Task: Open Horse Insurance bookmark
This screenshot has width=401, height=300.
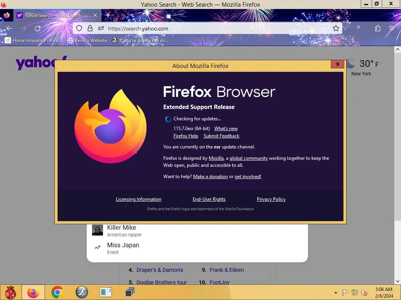Action: (x=34, y=40)
